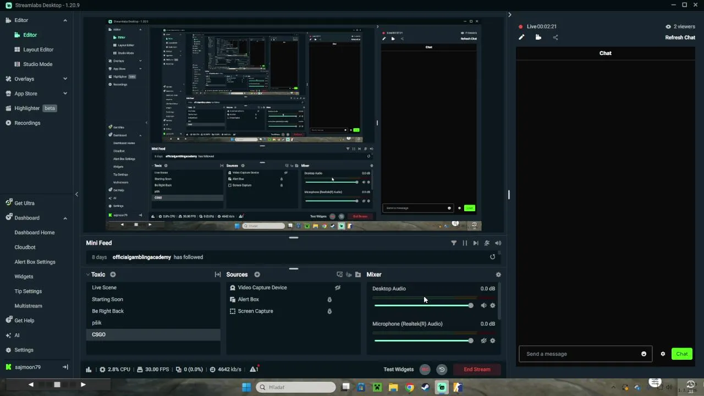This screenshot has width=704, height=396.
Task: Log out via icon beside sajmoon79
Action: [x=65, y=367]
